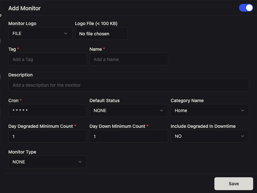The image size is (257, 193).
Task: Expand the collapsed left sidebar panel
Action: 1,15
